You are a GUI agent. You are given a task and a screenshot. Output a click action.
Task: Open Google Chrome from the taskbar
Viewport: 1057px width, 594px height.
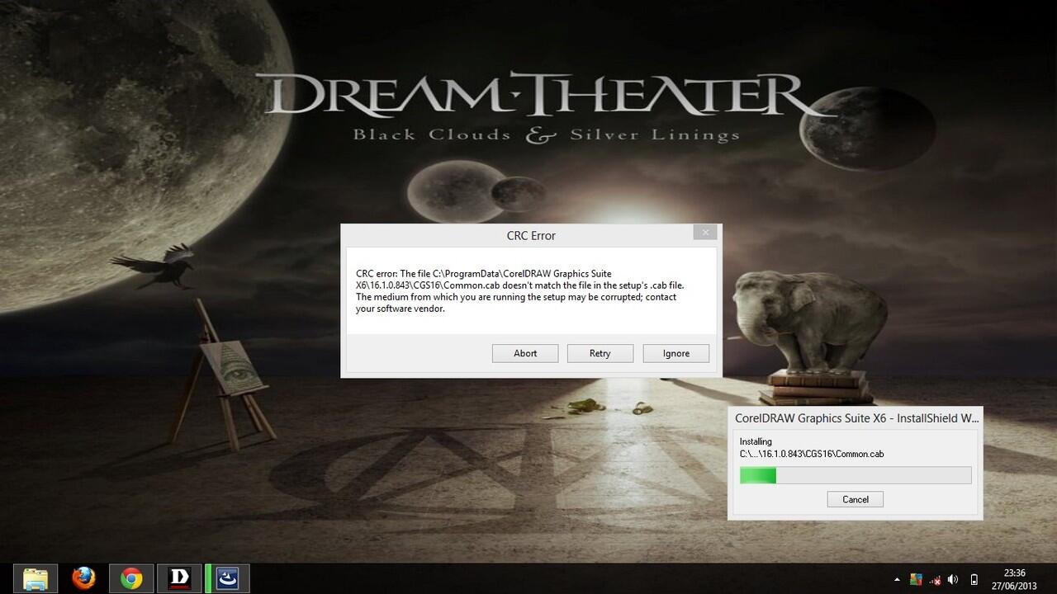(131, 578)
